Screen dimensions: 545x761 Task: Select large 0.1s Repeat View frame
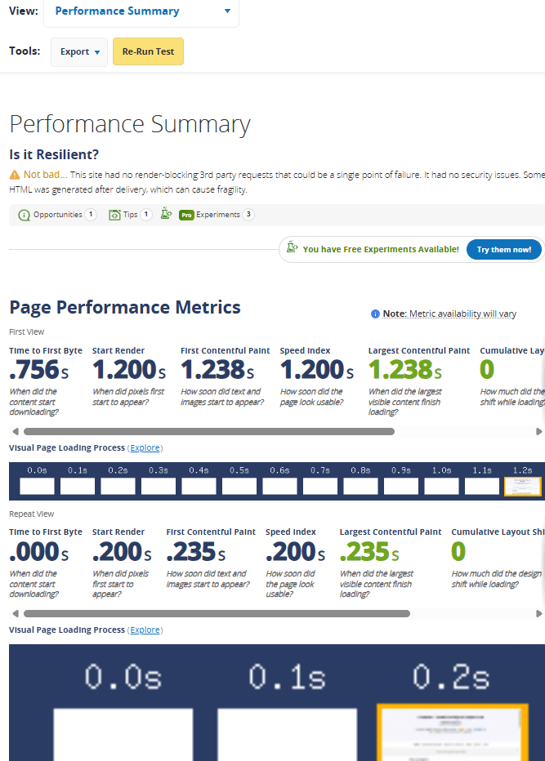pyautogui.click(x=287, y=734)
